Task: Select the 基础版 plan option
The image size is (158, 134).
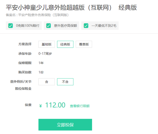Action: point(47,44)
